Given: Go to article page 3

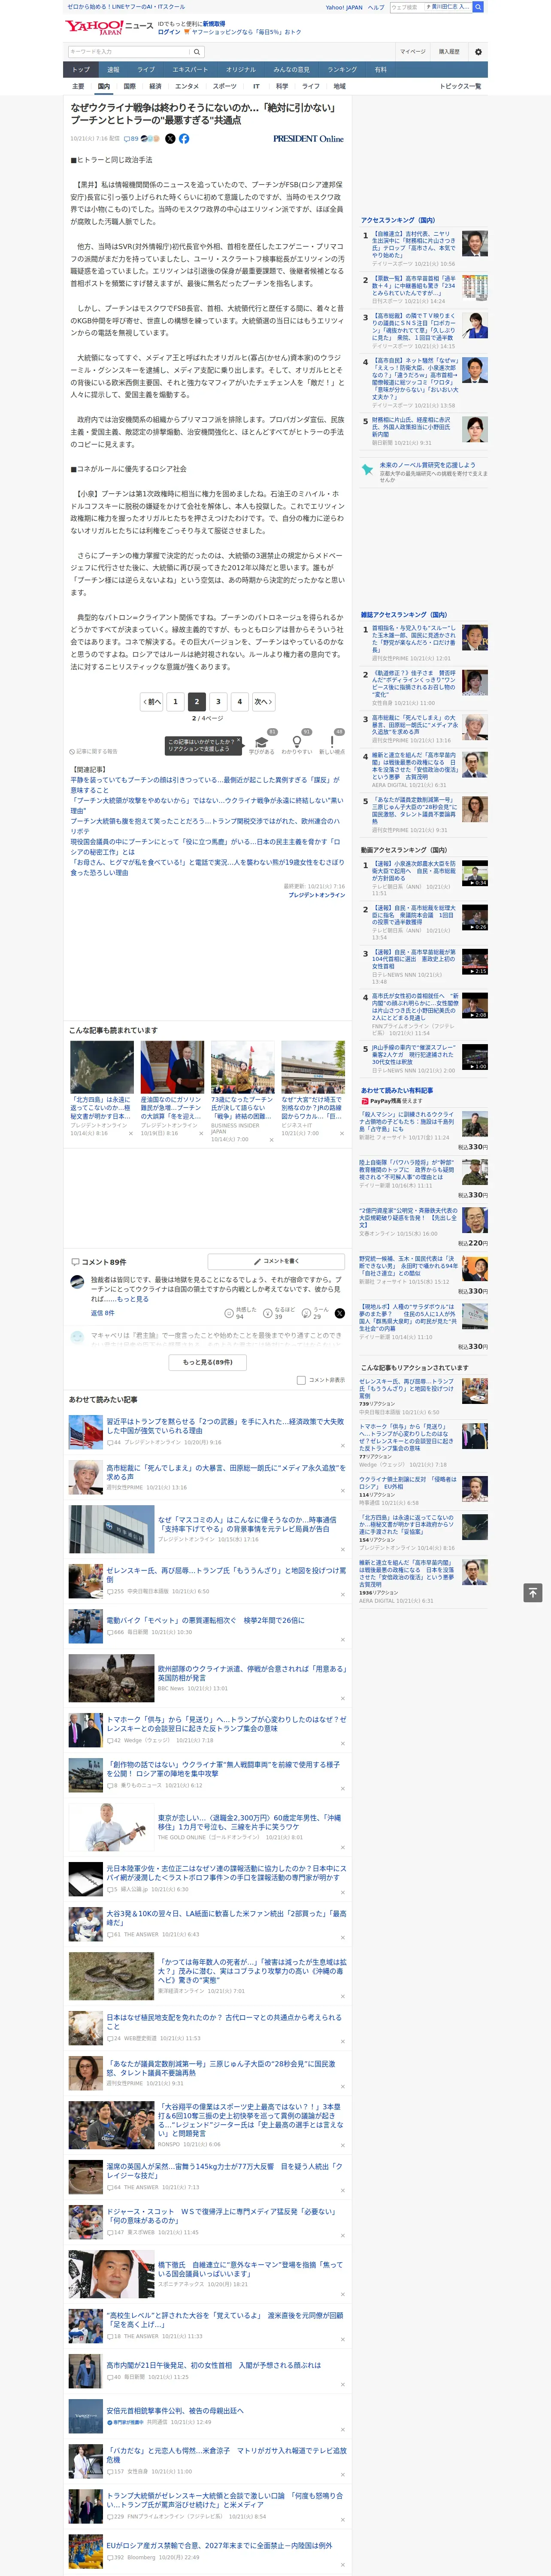Looking at the screenshot, I should point(218,702).
